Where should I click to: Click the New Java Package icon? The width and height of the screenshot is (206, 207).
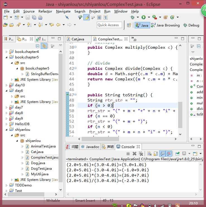166,17
